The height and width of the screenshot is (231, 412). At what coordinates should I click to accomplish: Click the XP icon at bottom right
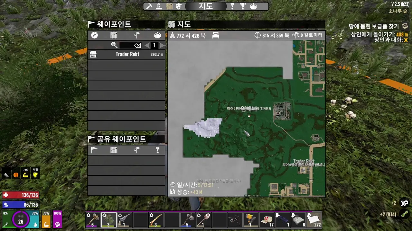point(404,203)
